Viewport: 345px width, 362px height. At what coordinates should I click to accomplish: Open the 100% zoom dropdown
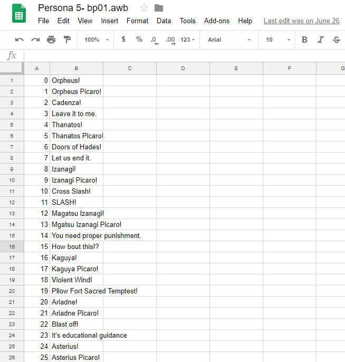[96, 40]
